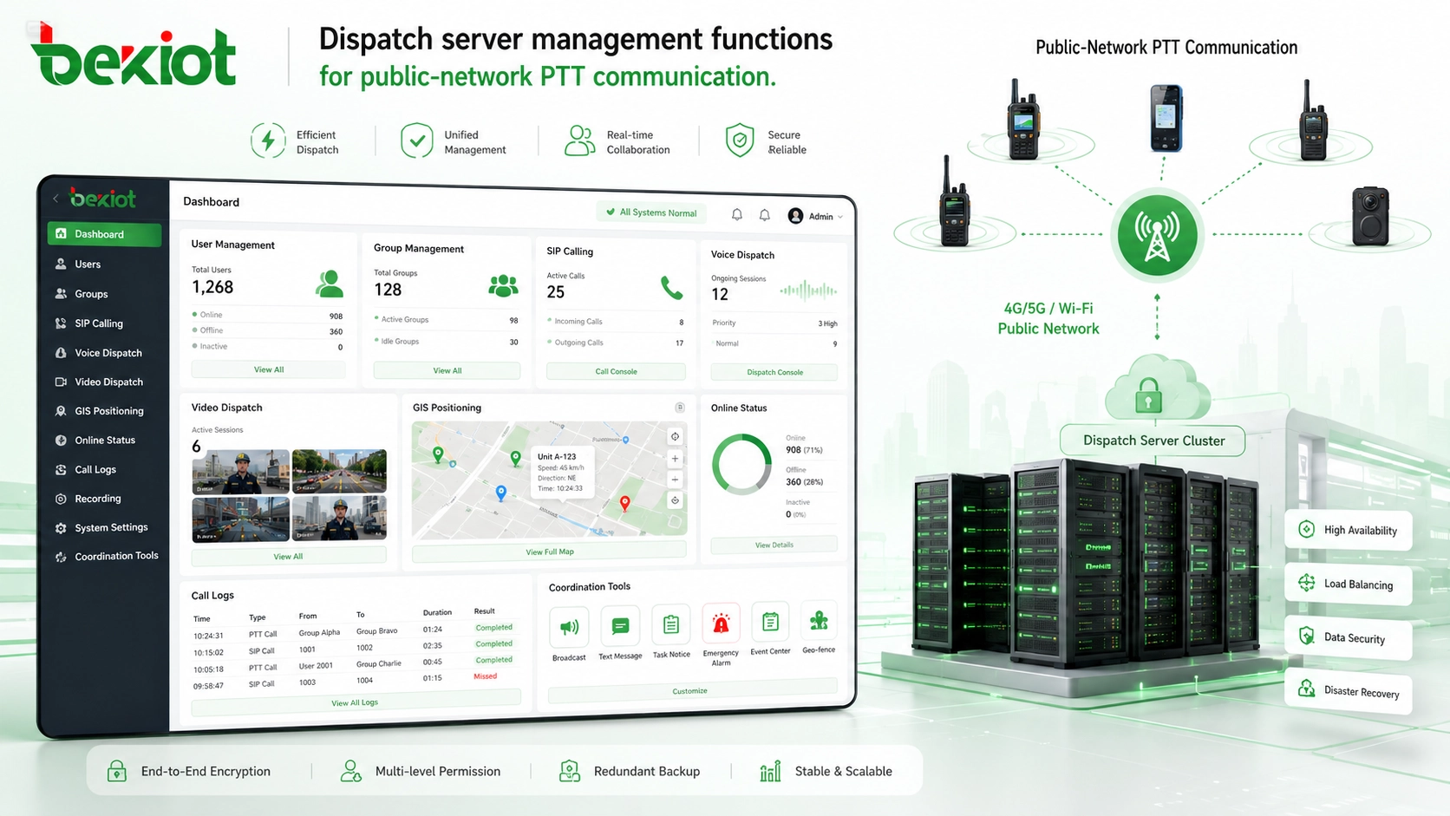Open Voice Dispatch sidebar item
This screenshot has height=816, width=1450.
(108, 353)
